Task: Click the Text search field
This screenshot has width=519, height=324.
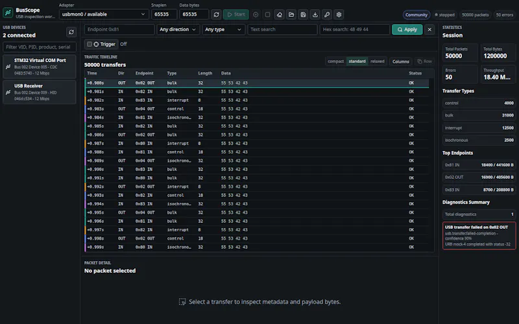Action: click(282, 29)
